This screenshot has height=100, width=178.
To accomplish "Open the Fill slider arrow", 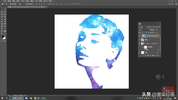I will [159, 32].
